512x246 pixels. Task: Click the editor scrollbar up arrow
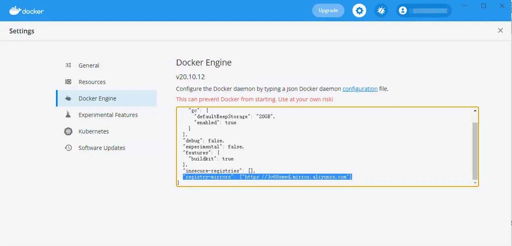(x=475, y=110)
